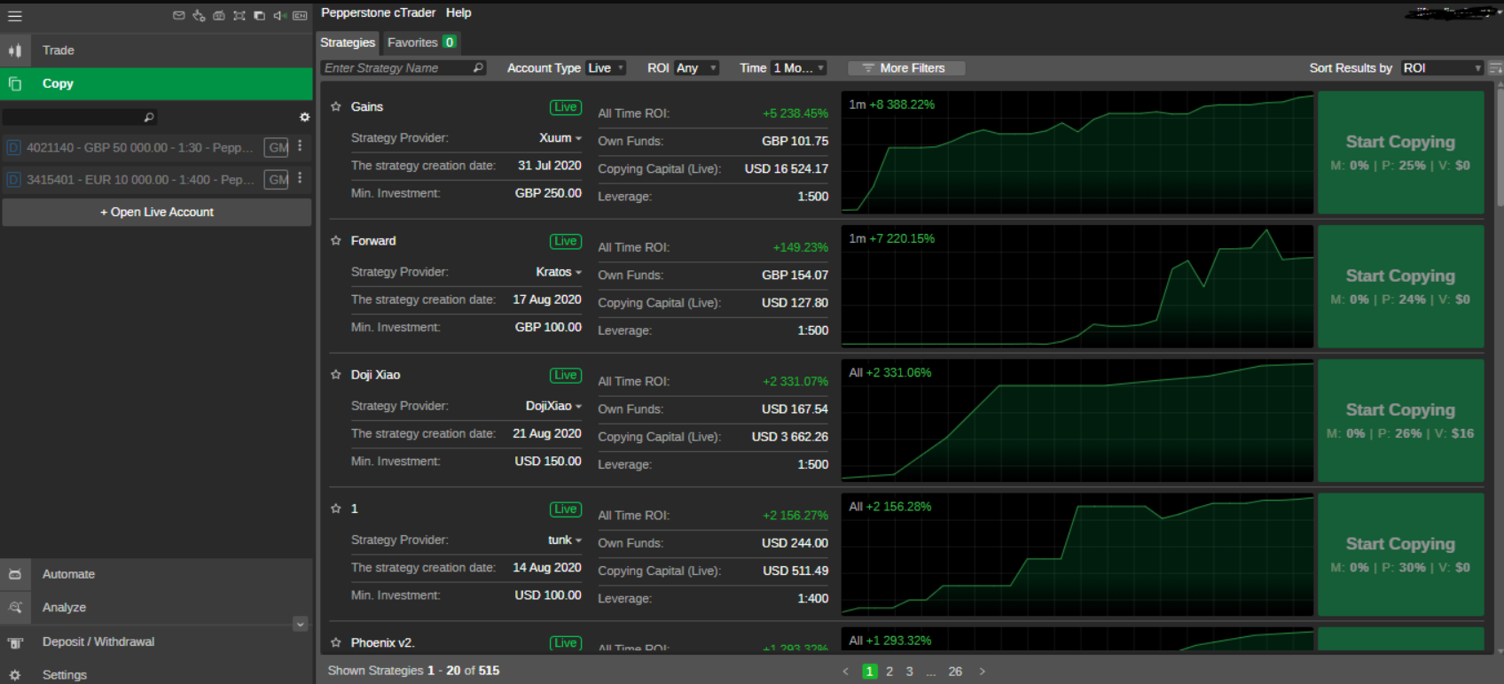1504x684 pixels.
Task: Start Copying the Doji Xiao strategy
Action: [x=1400, y=420]
